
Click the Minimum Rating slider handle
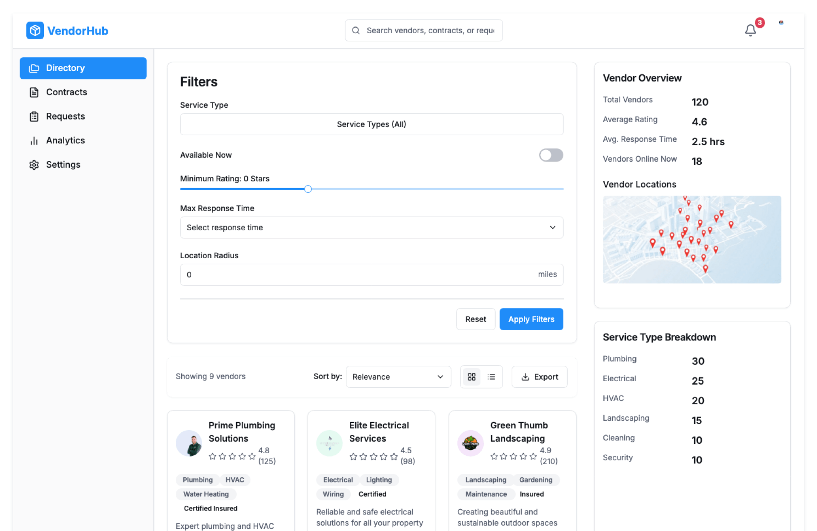coord(308,189)
